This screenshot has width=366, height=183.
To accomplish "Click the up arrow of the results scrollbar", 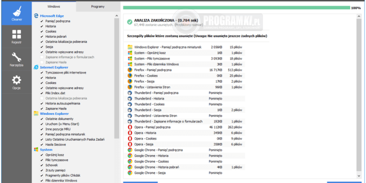I will tap(359, 17).
